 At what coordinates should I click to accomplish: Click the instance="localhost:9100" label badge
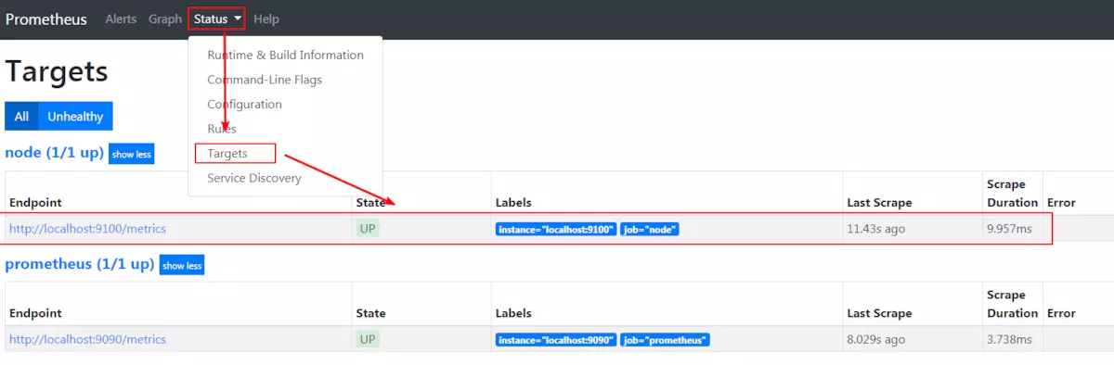click(x=556, y=229)
